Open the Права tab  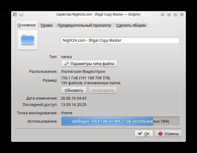(47, 25)
